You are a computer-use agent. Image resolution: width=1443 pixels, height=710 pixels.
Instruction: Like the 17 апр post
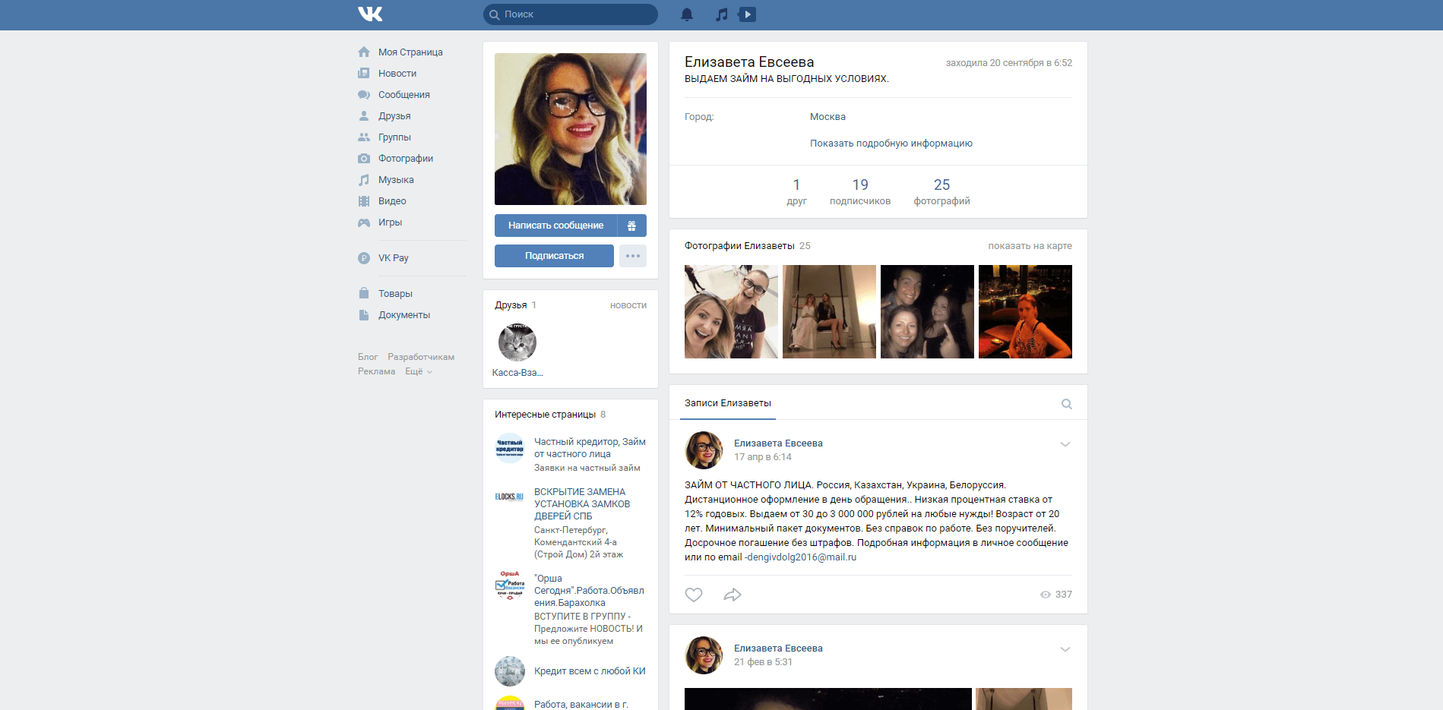click(694, 595)
